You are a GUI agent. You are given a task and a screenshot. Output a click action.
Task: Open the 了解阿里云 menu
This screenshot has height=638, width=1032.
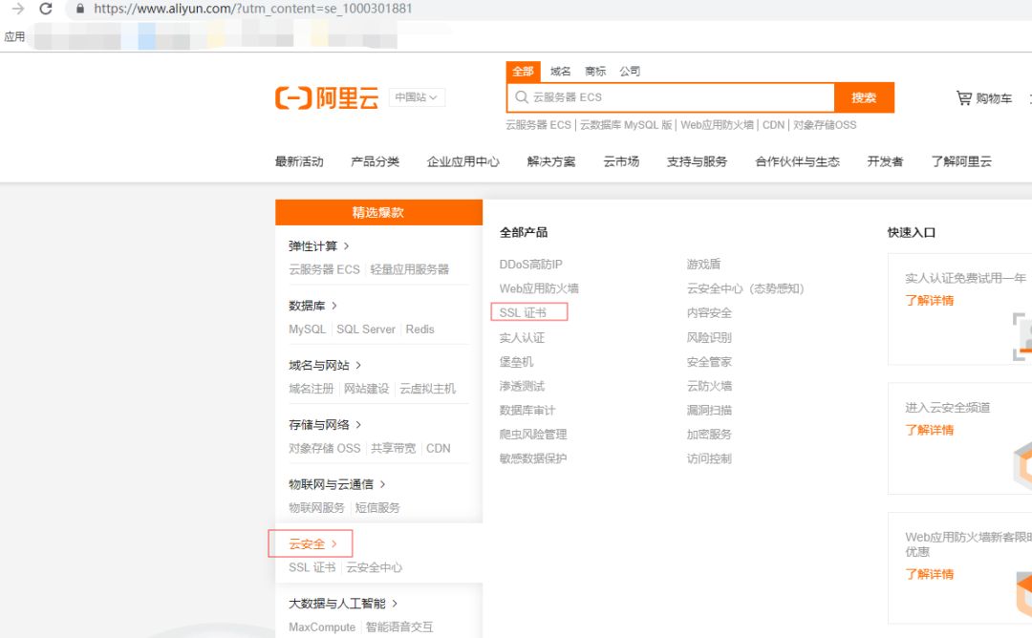tap(961, 161)
